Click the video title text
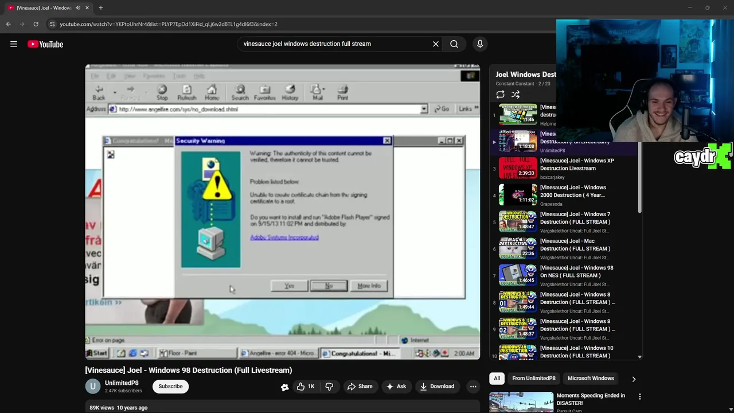The height and width of the screenshot is (413, 734). click(189, 370)
